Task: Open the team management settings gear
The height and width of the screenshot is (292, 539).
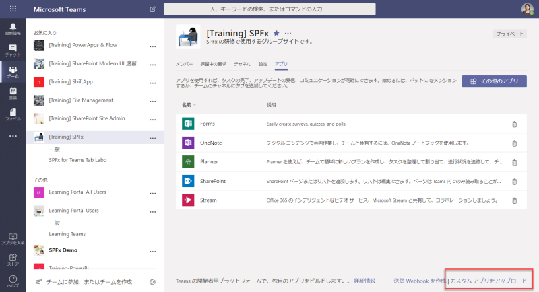Action: 153,282
